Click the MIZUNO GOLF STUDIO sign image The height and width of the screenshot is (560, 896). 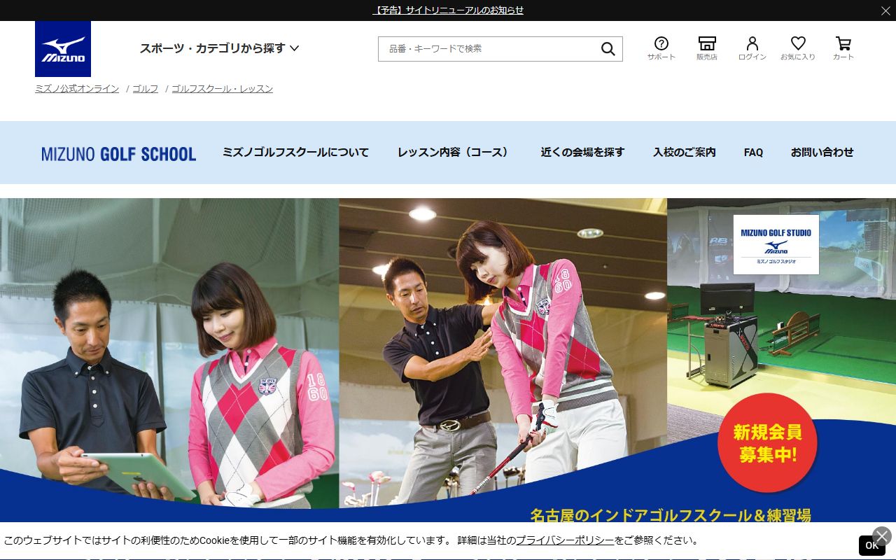tap(776, 244)
